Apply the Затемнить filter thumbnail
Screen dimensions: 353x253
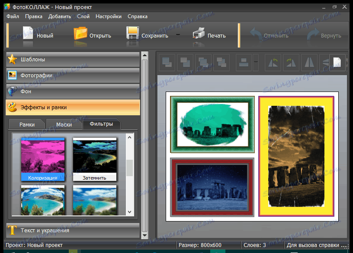coord(95,159)
